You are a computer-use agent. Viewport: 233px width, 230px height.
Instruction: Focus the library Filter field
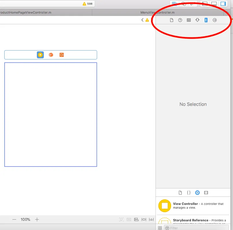(x=196, y=228)
